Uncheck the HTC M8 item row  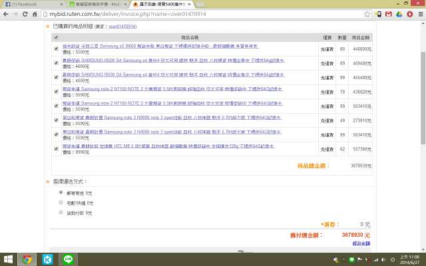[x=56, y=149]
